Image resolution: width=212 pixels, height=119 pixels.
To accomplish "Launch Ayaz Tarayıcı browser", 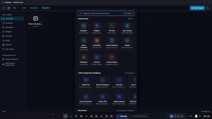I will [127, 28].
